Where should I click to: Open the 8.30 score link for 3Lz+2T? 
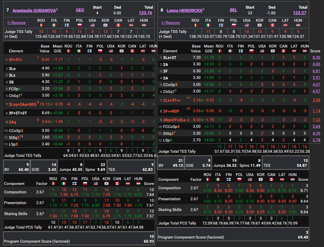point(316,57)
